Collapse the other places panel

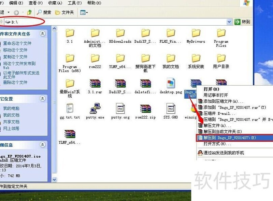pos(43,99)
